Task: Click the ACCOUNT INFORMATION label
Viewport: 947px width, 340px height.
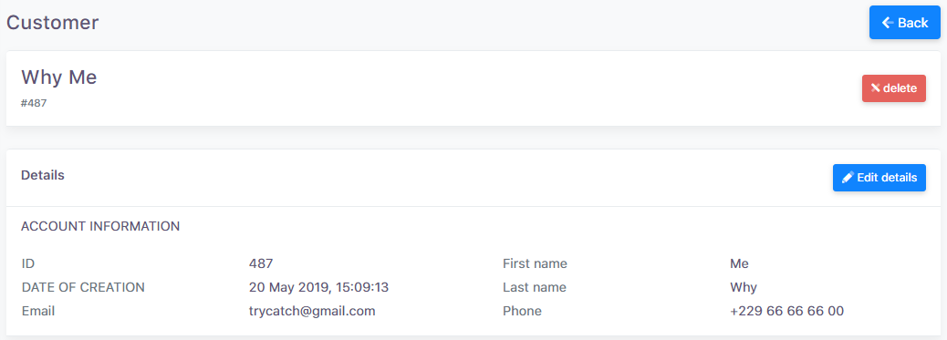Action: pos(100,226)
